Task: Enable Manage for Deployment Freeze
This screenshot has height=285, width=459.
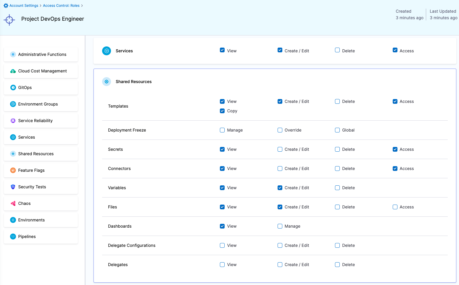Action: point(222,130)
